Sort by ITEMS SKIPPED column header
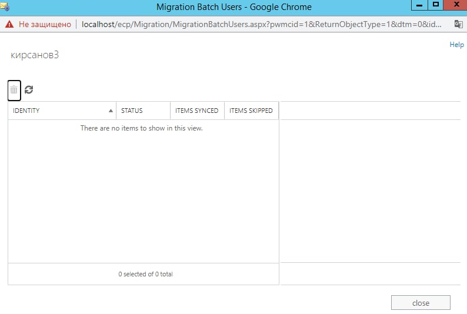This screenshot has height=314, width=467. pyautogui.click(x=251, y=111)
